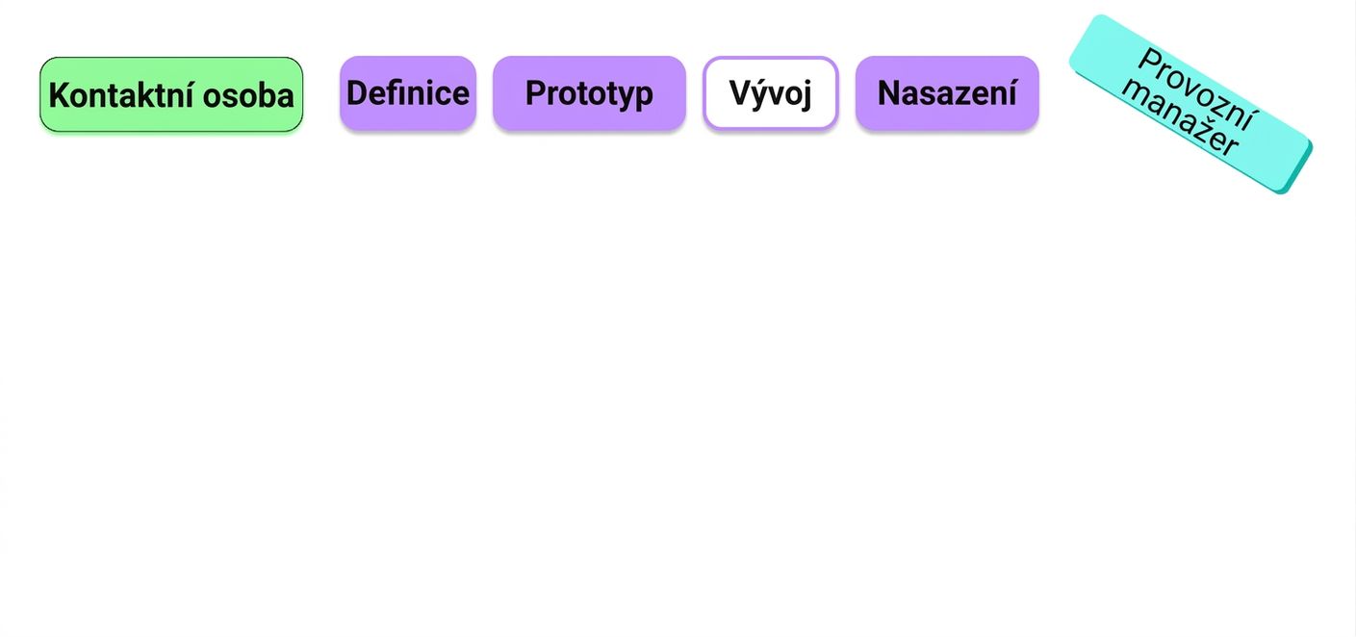The width and height of the screenshot is (1356, 637).
Task: Tap the purple Nasazení box
Action: coord(947,93)
